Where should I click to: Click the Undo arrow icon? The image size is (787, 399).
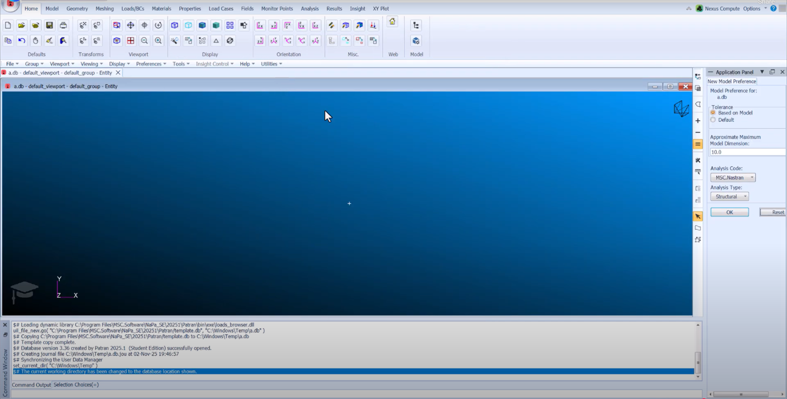[x=22, y=41]
